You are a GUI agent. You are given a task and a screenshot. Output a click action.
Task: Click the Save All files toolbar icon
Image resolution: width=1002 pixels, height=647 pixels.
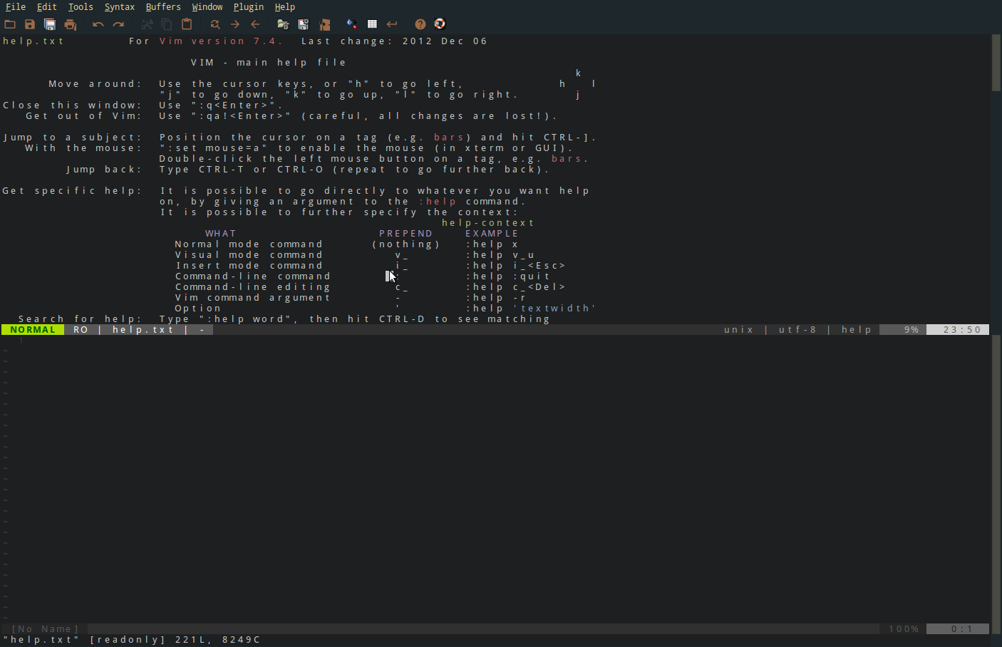[50, 24]
